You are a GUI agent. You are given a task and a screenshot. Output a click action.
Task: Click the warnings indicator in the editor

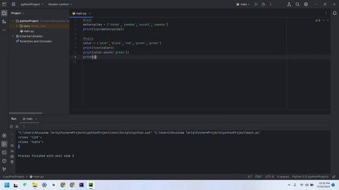318,20
